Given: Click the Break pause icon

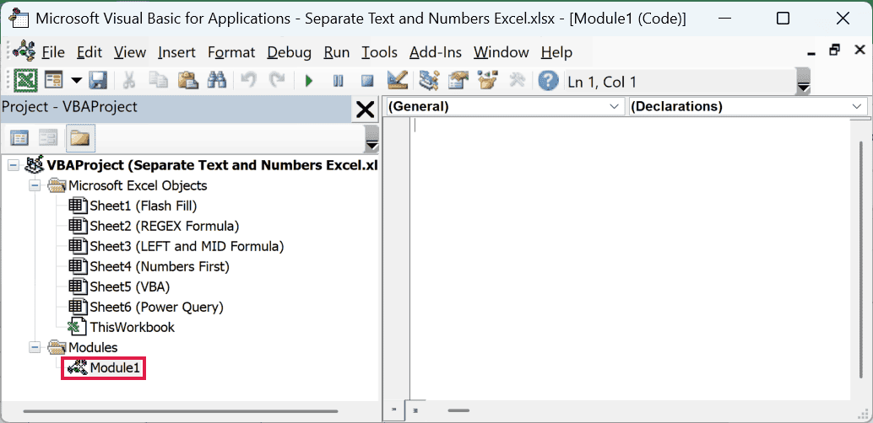Looking at the screenshot, I should (338, 82).
